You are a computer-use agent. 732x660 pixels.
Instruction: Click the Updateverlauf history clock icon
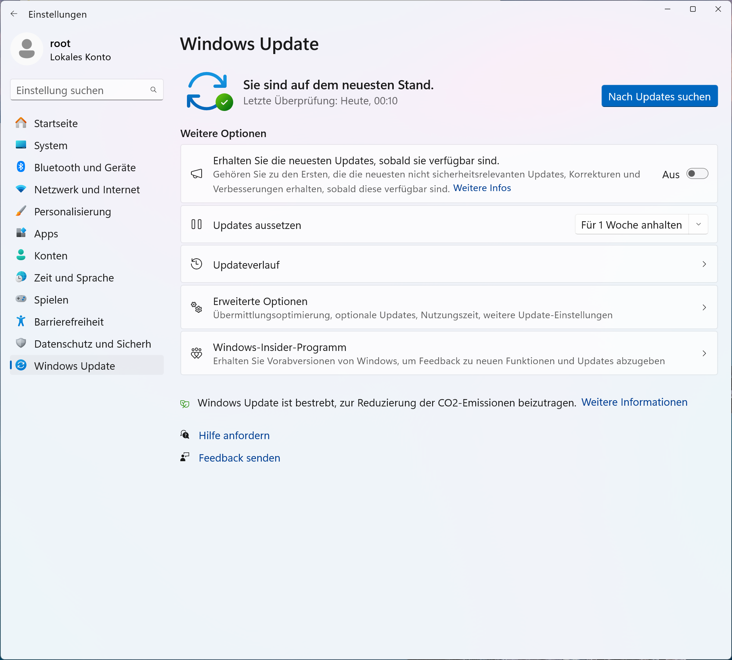[197, 264]
